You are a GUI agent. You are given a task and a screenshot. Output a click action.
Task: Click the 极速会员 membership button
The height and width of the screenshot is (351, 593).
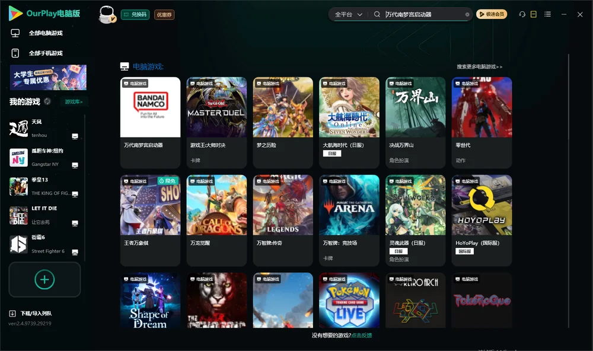[x=492, y=14]
